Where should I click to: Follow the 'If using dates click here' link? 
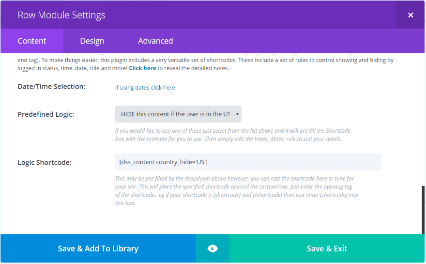coord(145,88)
